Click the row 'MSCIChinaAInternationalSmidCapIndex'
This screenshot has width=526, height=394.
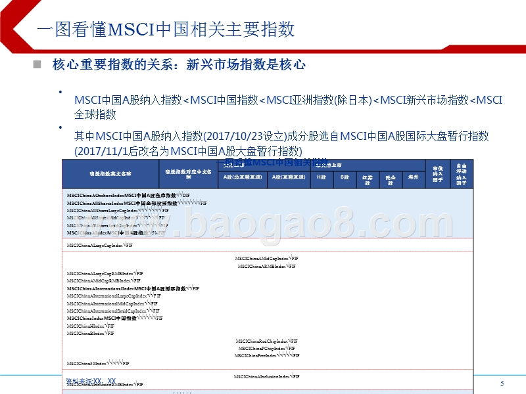113,311
